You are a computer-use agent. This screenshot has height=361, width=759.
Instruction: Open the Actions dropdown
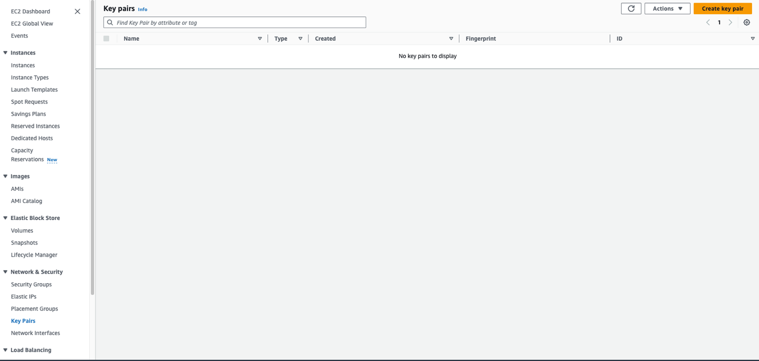click(x=667, y=8)
